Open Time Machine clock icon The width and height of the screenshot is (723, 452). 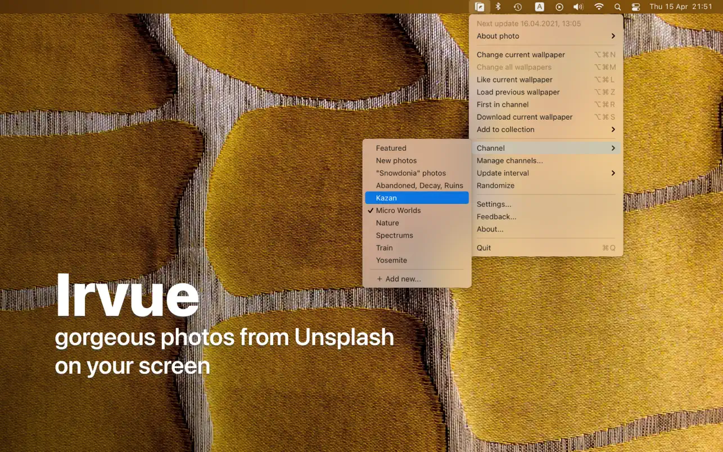(x=518, y=7)
